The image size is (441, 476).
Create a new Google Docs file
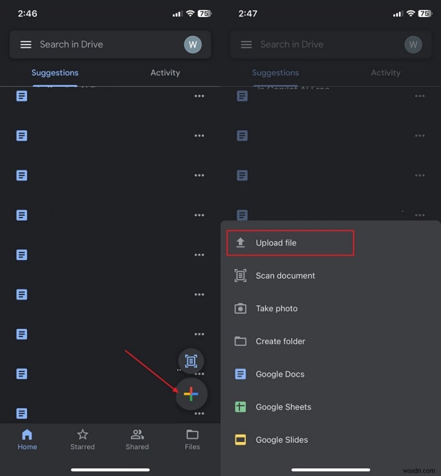[331, 374]
